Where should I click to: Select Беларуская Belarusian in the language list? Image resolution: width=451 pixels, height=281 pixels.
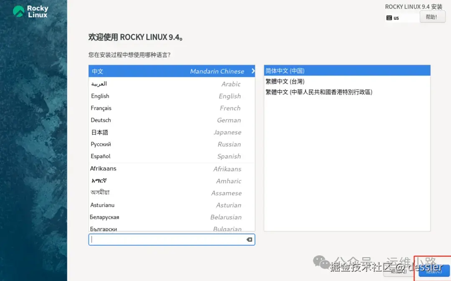[172, 217]
